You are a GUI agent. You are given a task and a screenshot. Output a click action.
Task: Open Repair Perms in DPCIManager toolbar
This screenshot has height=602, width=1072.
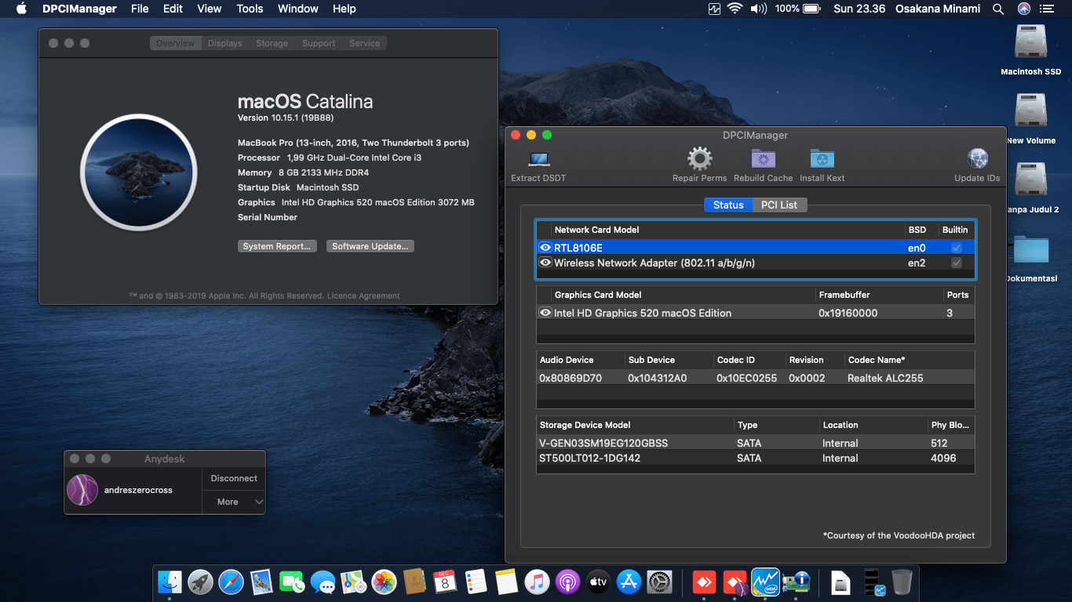698,159
